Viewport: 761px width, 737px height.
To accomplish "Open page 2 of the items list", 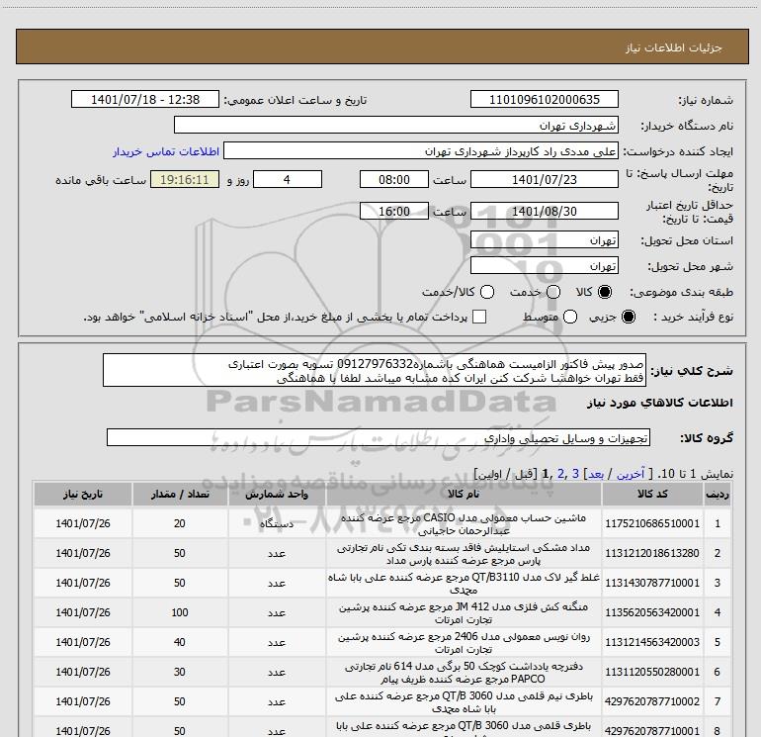I will (561, 474).
